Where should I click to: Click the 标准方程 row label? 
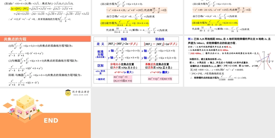[x=100, y=54]
